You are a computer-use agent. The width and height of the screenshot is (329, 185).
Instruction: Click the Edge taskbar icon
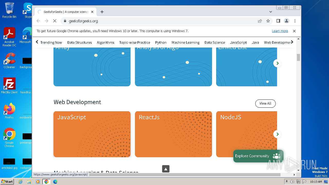[x=55, y=182]
